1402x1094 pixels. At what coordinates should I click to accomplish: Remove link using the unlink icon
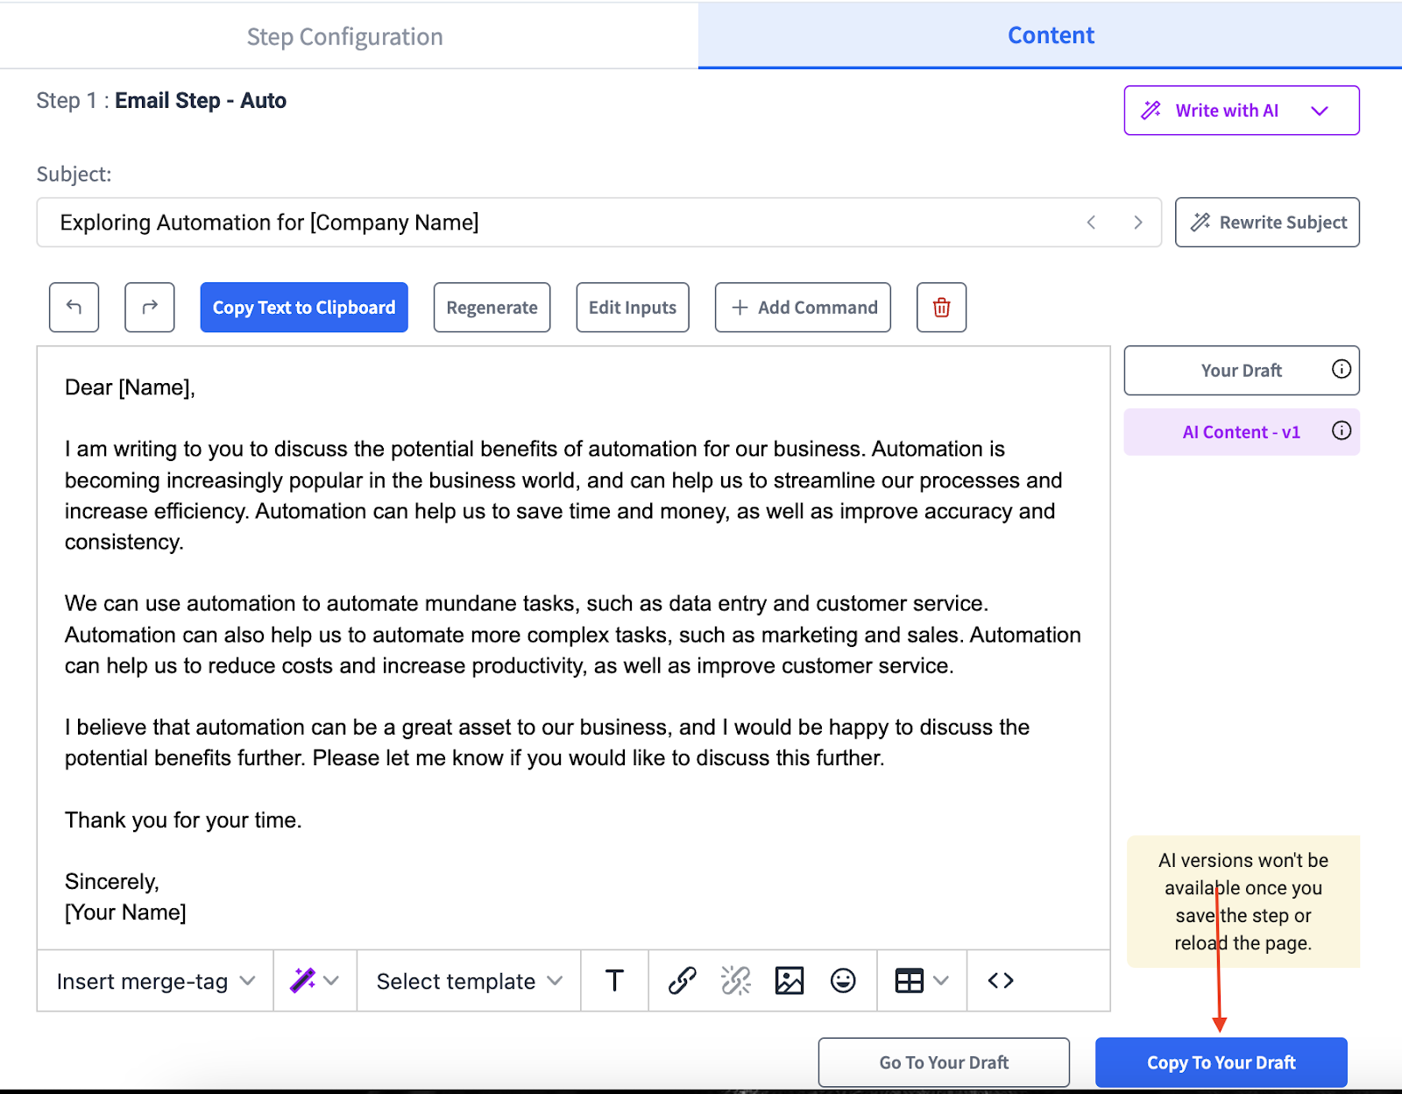(736, 981)
